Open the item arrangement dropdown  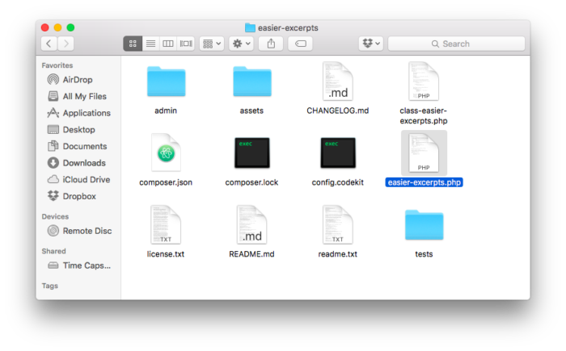pyautogui.click(x=212, y=44)
